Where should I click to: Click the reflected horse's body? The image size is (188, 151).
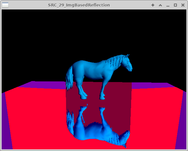click(x=95, y=132)
